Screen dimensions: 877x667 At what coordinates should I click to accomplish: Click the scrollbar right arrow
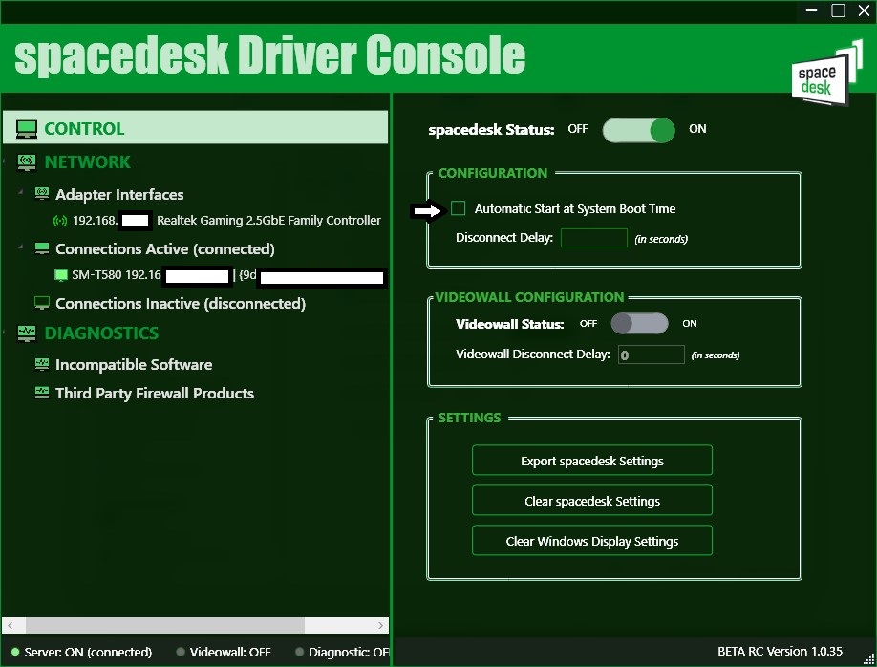(380, 625)
